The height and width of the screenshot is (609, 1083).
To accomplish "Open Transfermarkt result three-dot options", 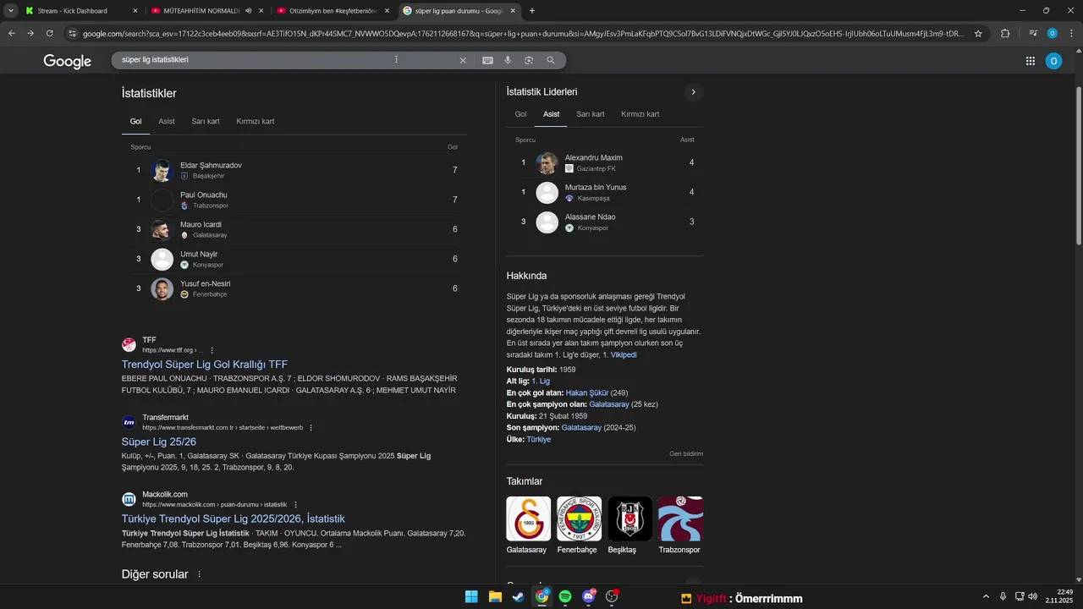I will coord(311,428).
